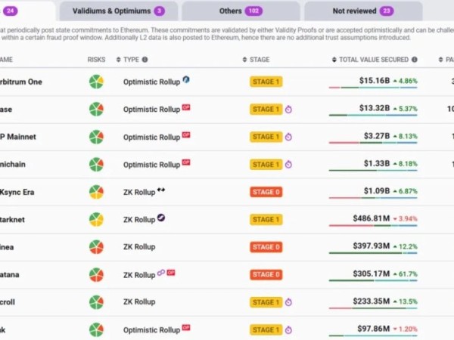This screenshot has width=454, height=340.
Task: Click the OP stack badge in the bottom Optimistic Rollup row
Action: tap(186, 328)
